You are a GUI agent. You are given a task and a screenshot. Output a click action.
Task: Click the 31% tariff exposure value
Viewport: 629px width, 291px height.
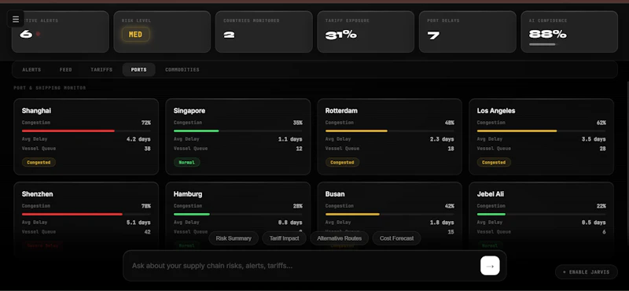pyautogui.click(x=341, y=35)
